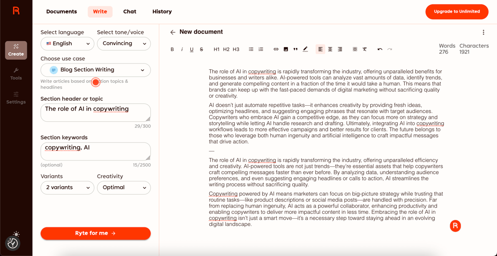
Task: Insert a bulleted list
Action: click(251, 49)
